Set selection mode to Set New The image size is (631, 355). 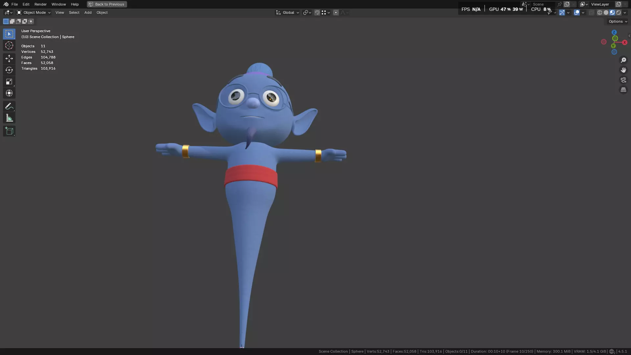coord(6,21)
